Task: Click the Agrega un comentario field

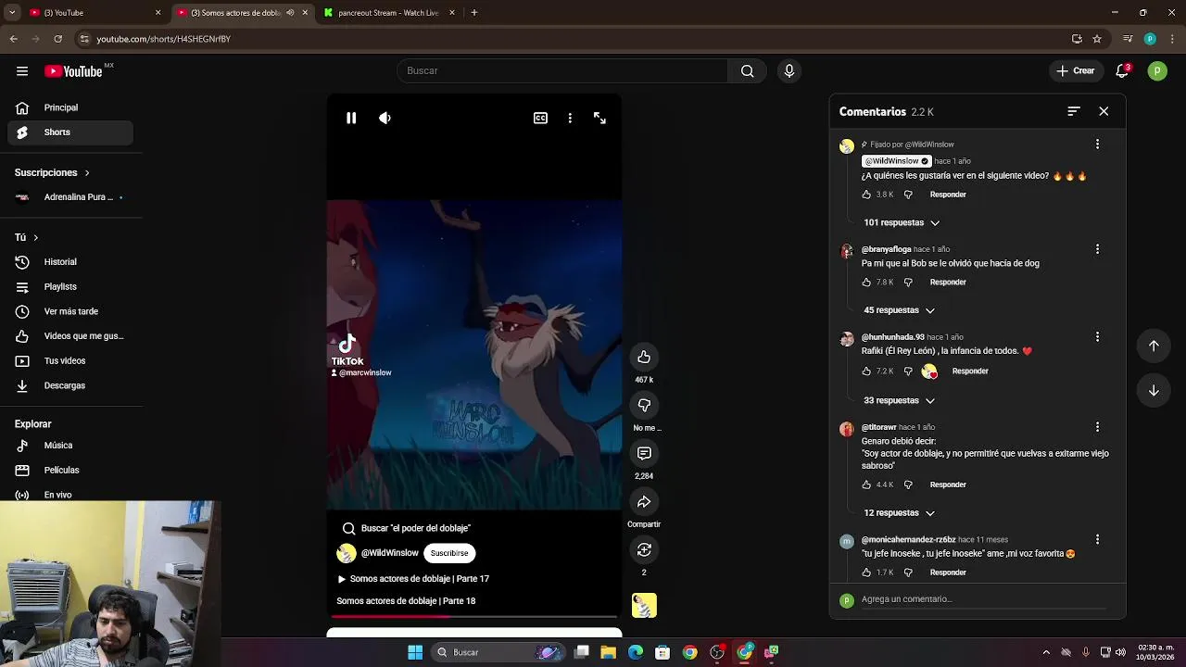Action: click(x=982, y=599)
